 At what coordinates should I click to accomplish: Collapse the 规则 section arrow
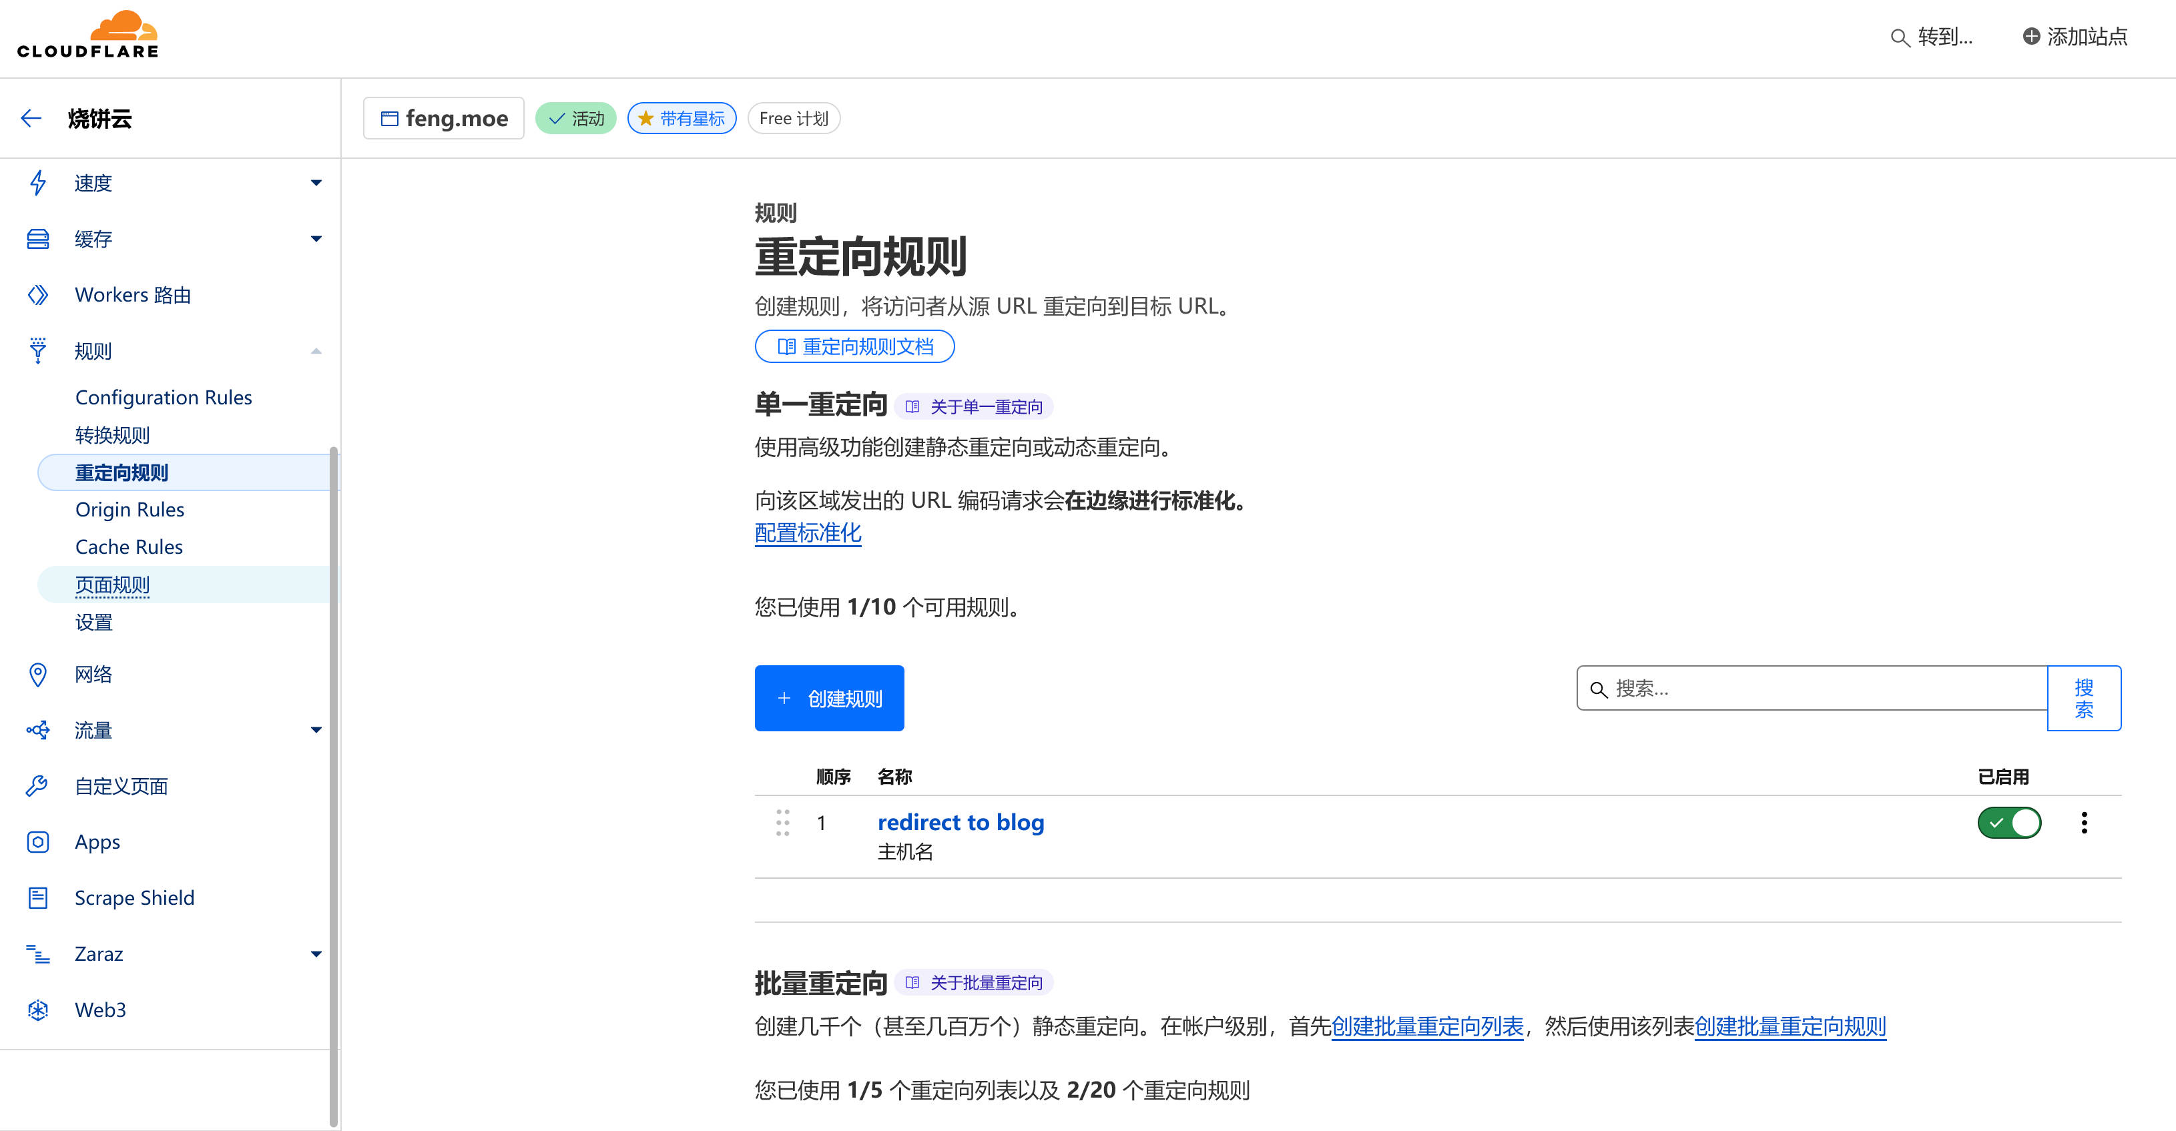pos(316,350)
